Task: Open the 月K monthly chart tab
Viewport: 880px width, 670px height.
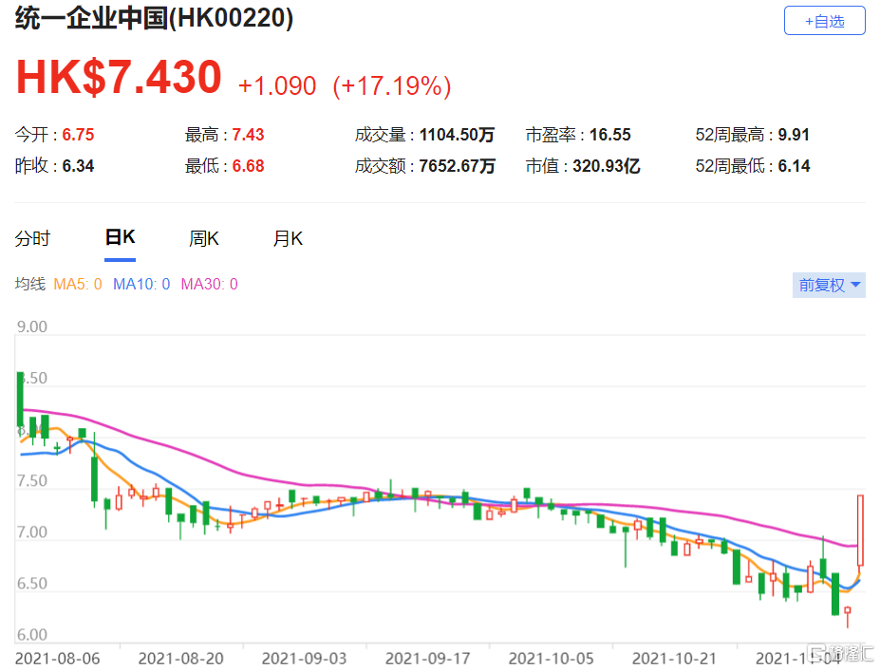Action: [288, 238]
